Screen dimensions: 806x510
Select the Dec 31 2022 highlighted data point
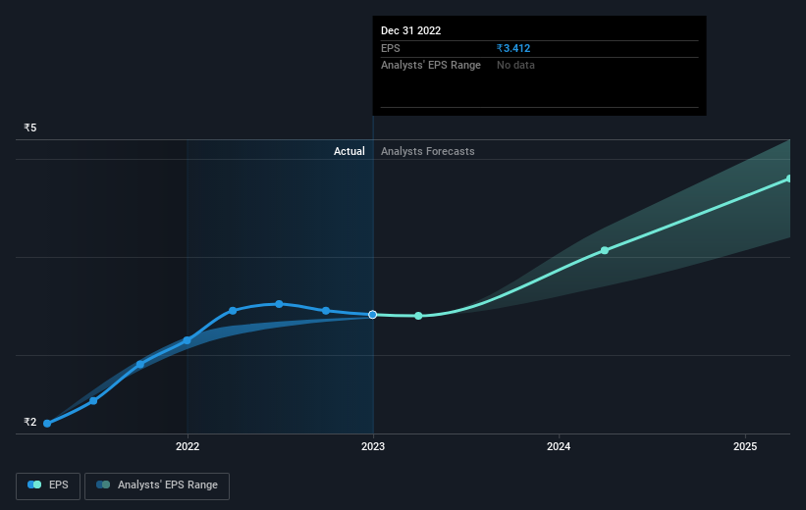pyautogui.click(x=373, y=314)
